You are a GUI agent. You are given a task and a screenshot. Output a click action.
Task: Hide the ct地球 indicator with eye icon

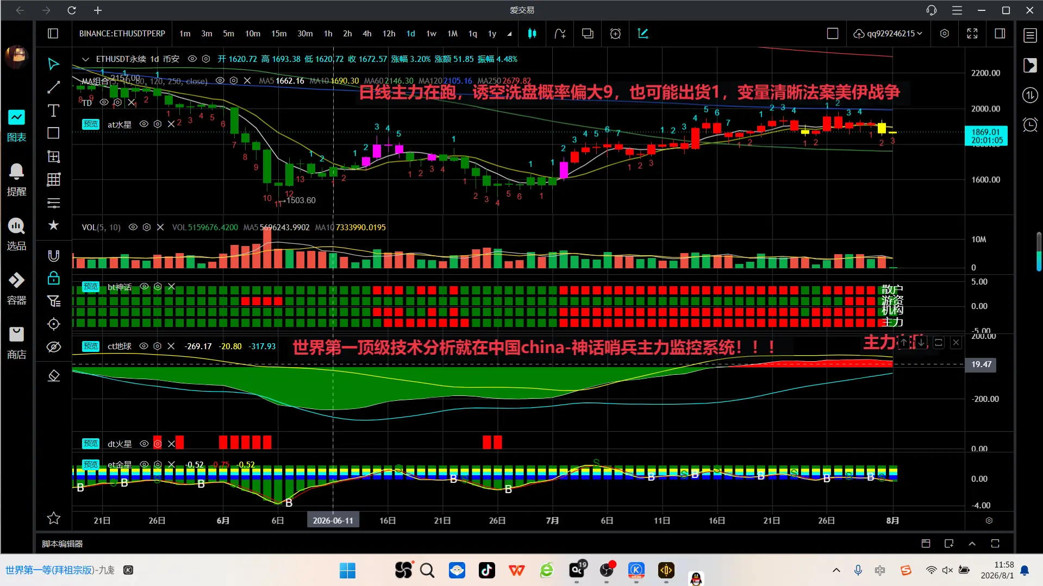pyautogui.click(x=144, y=346)
